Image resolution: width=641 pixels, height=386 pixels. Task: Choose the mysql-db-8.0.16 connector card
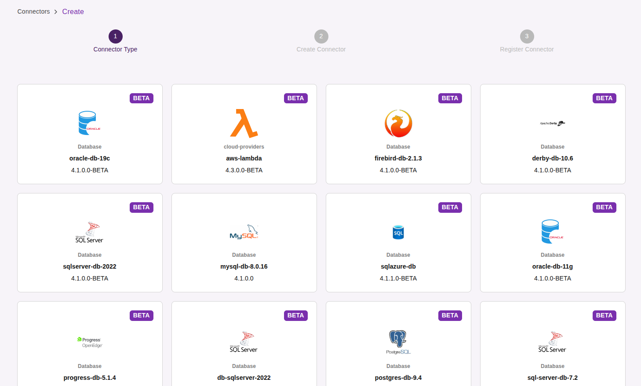coord(244,242)
